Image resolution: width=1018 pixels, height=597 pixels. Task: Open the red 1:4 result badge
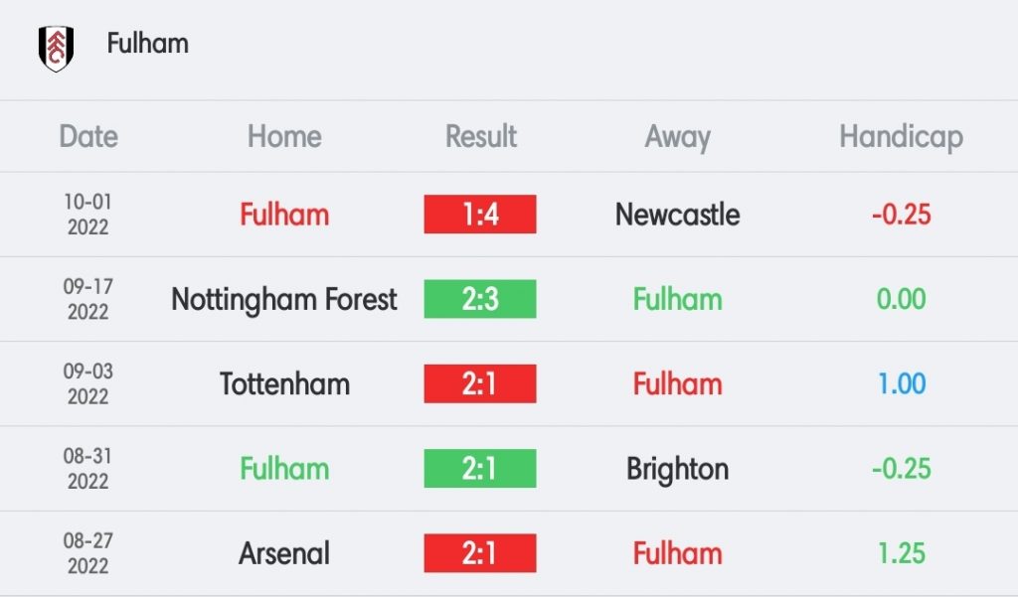point(480,215)
